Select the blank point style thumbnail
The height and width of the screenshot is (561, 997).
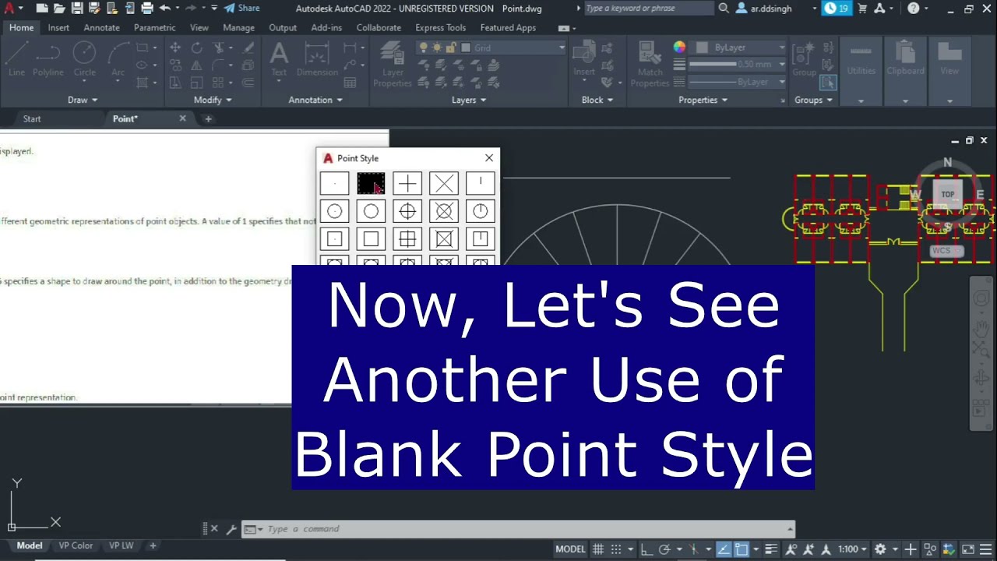coord(371,183)
